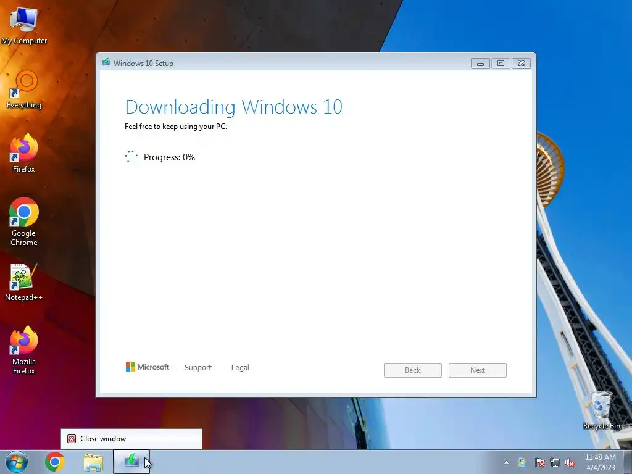Click the Microsoft logo in Setup
The width and height of the screenshot is (632, 474).
click(148, 367)
